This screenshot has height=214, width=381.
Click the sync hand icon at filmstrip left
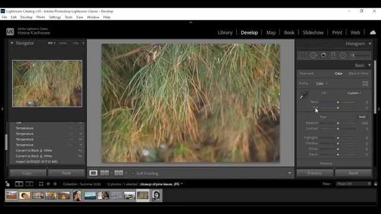(7, 184)
